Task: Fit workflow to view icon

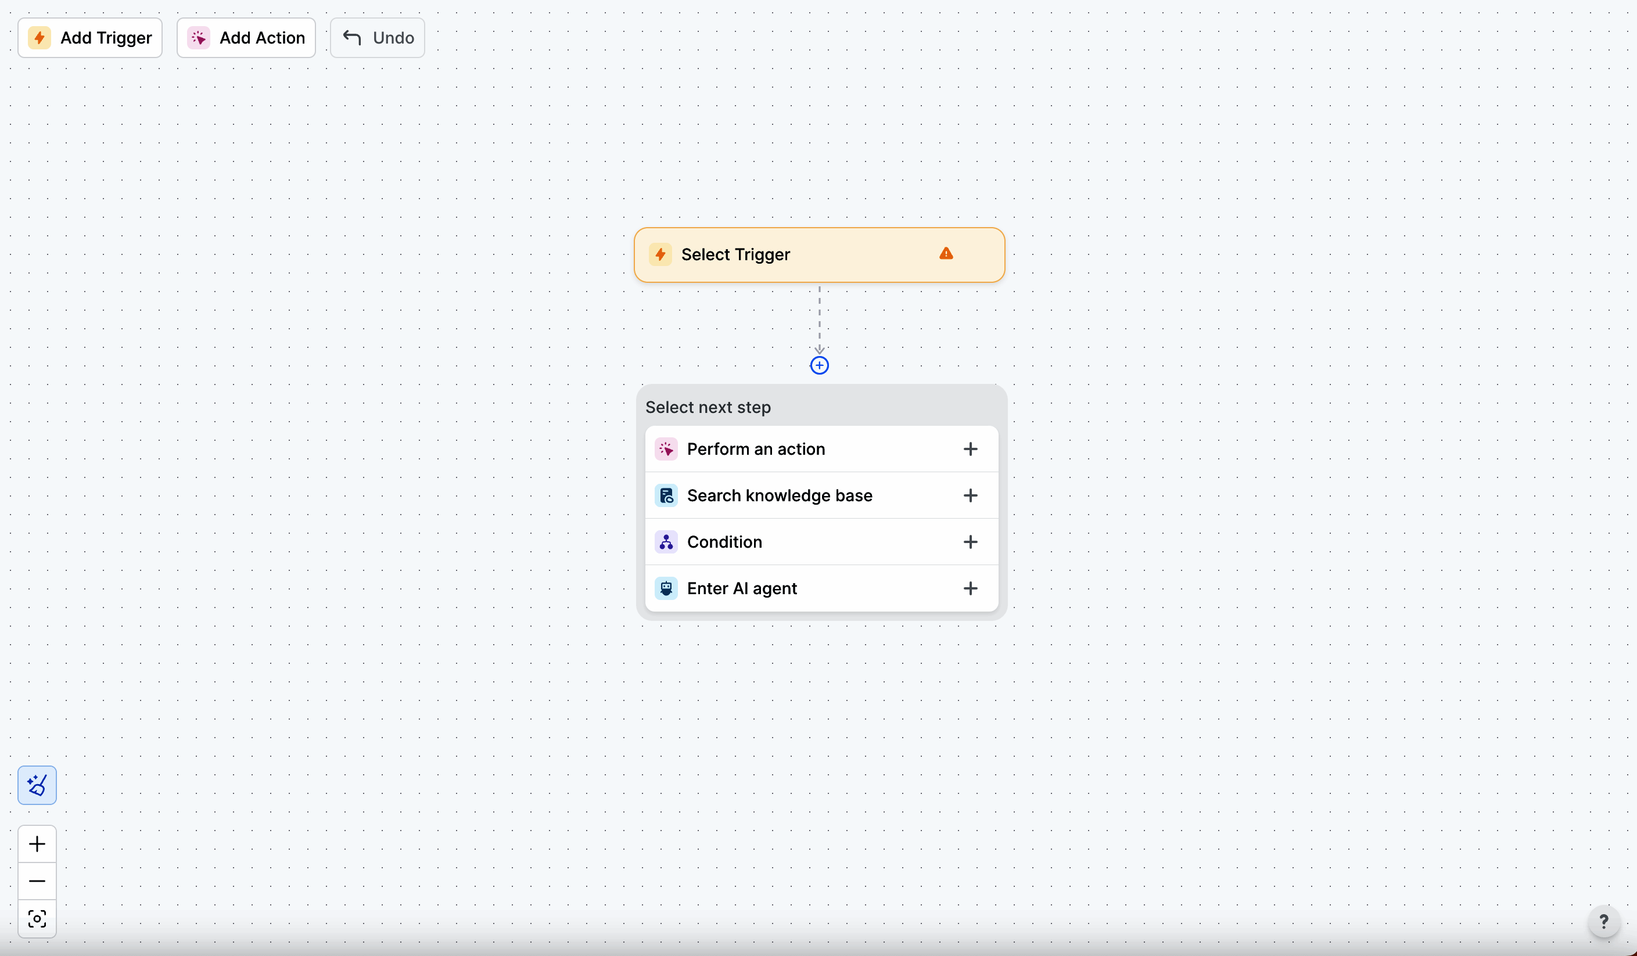Action: point(37,919)
